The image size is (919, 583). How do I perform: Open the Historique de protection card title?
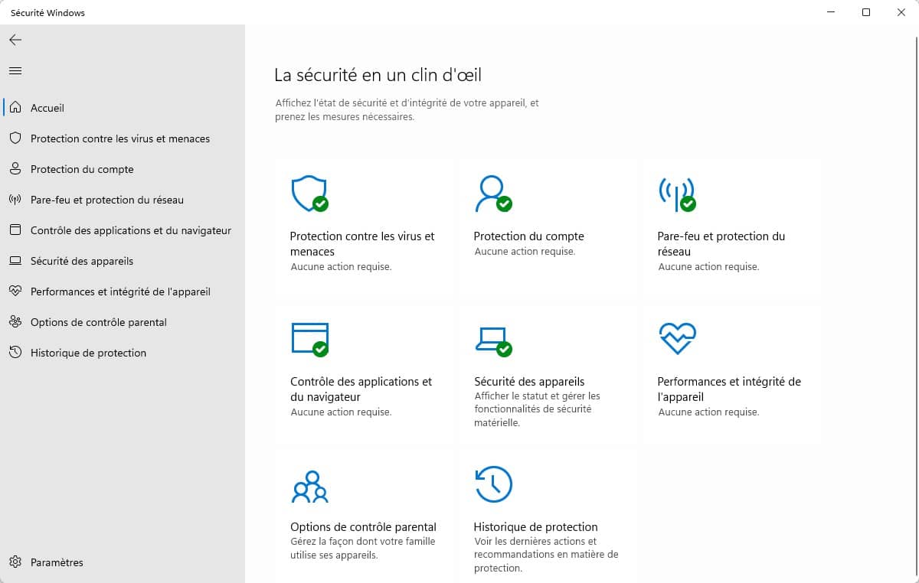[535, 527]
